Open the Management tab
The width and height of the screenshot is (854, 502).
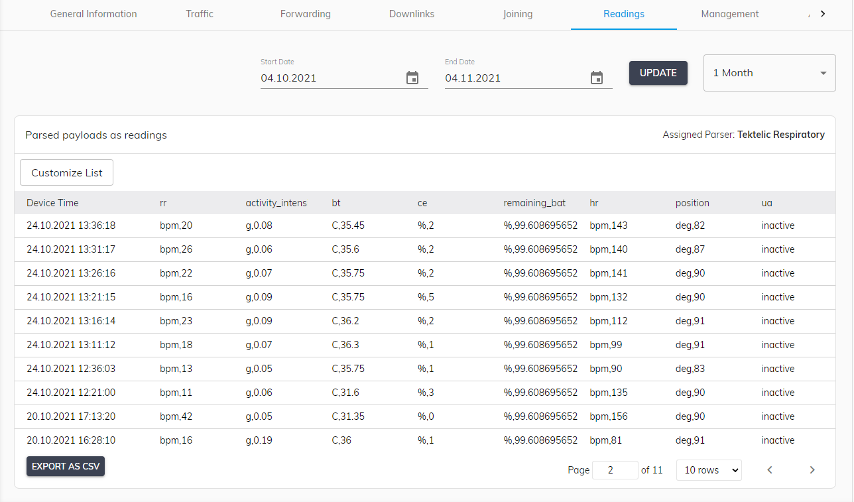(730, 14)
